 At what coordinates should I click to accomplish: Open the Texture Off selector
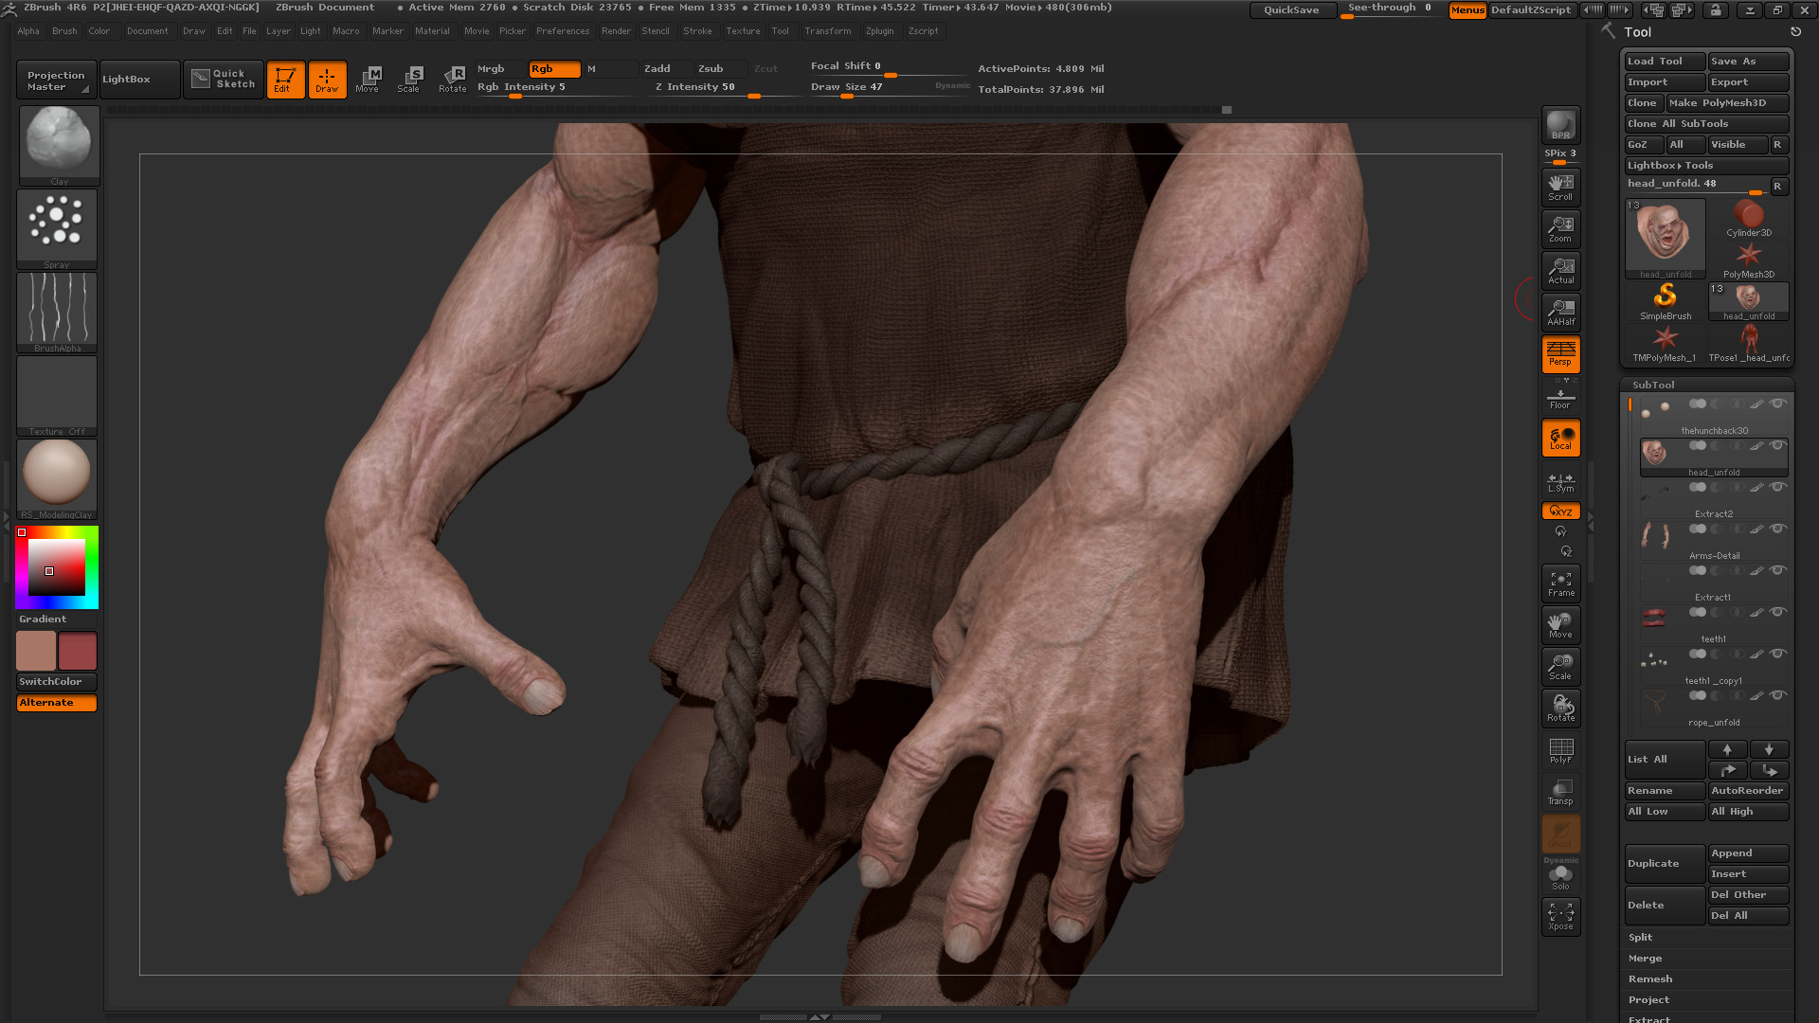coord(57,396)
